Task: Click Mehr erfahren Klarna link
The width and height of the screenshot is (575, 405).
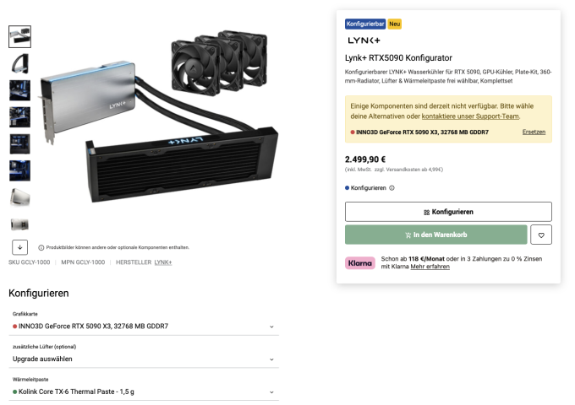Action: coord(430,267)
